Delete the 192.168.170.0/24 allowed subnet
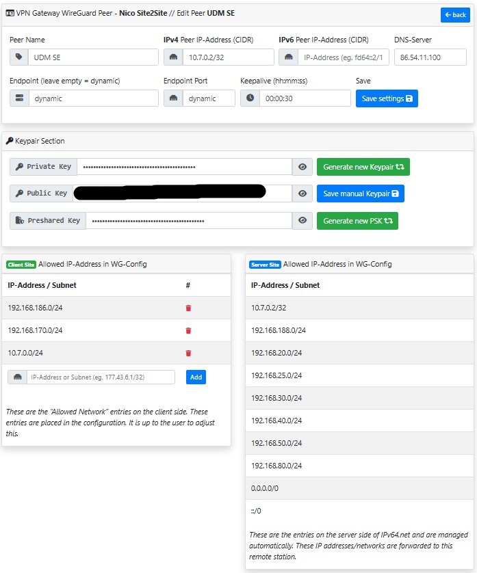Screen dimensions: 477x573 coord(189,331)
